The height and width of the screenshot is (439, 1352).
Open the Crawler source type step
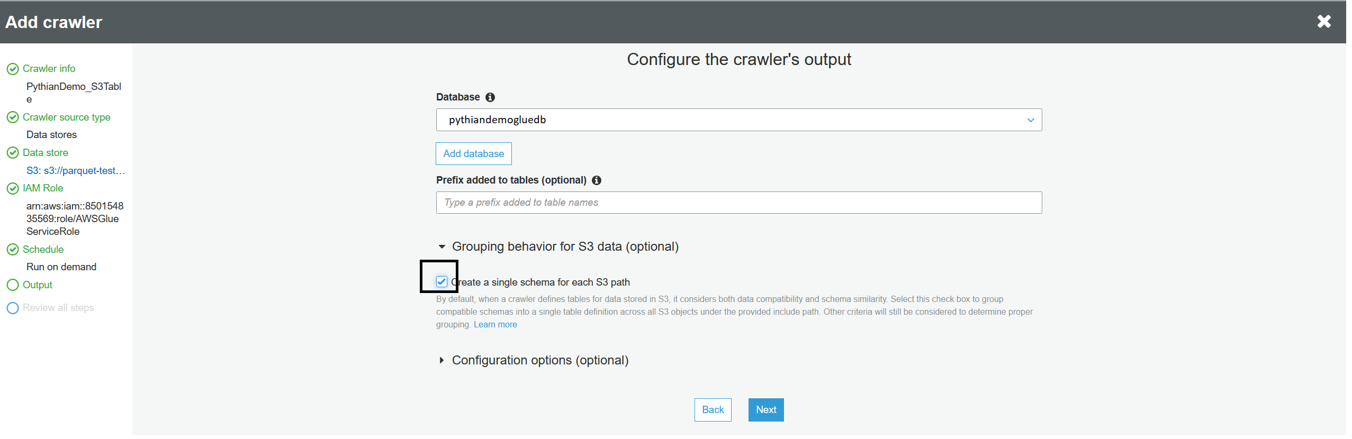point(66,117)
